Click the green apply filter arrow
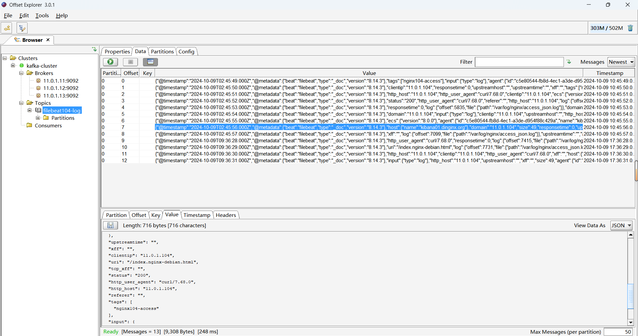Viewport: 638px width, 336px height. (x=569, y=62)
